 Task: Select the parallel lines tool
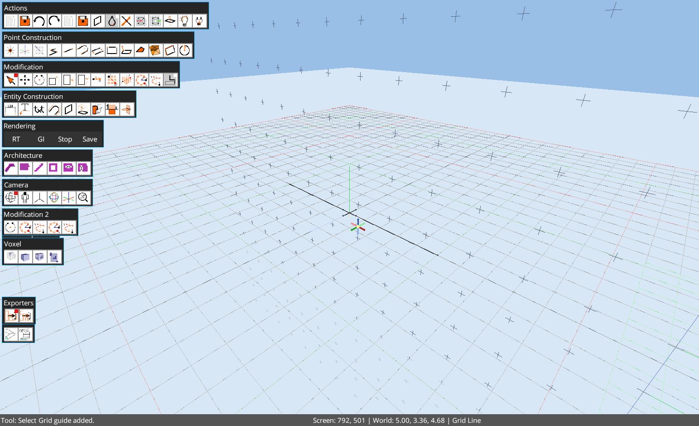(98, 50)
